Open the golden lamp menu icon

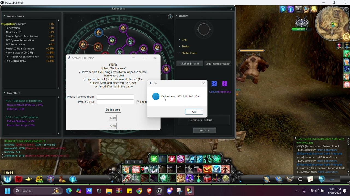coord(28,179)
